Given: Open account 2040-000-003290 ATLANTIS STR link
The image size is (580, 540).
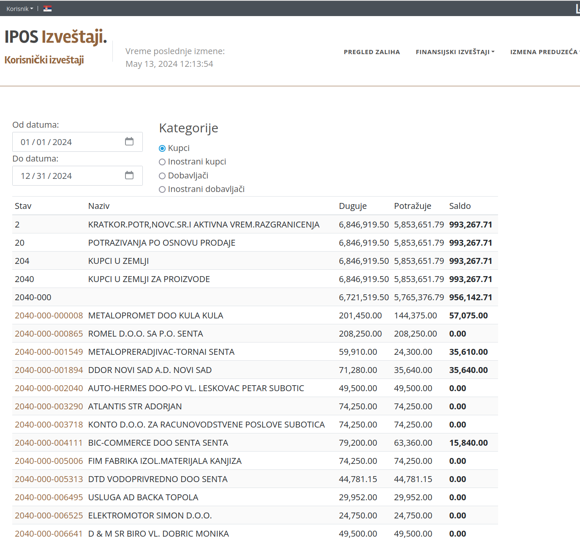Looking at the screenshot, I should tap(49, 406).
